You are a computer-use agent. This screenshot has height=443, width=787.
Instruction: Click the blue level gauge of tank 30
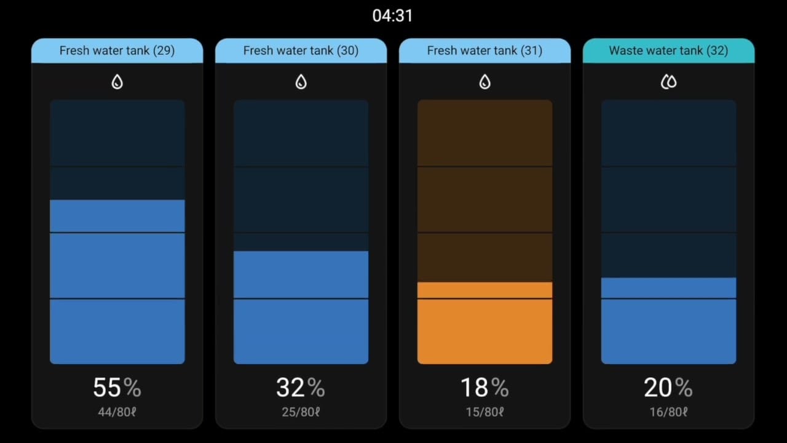tap(301, 232)
